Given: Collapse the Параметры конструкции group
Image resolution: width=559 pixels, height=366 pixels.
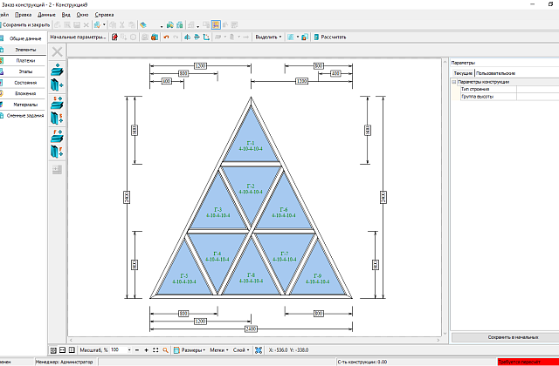Looking at the screenshot, I should point(454,82).
